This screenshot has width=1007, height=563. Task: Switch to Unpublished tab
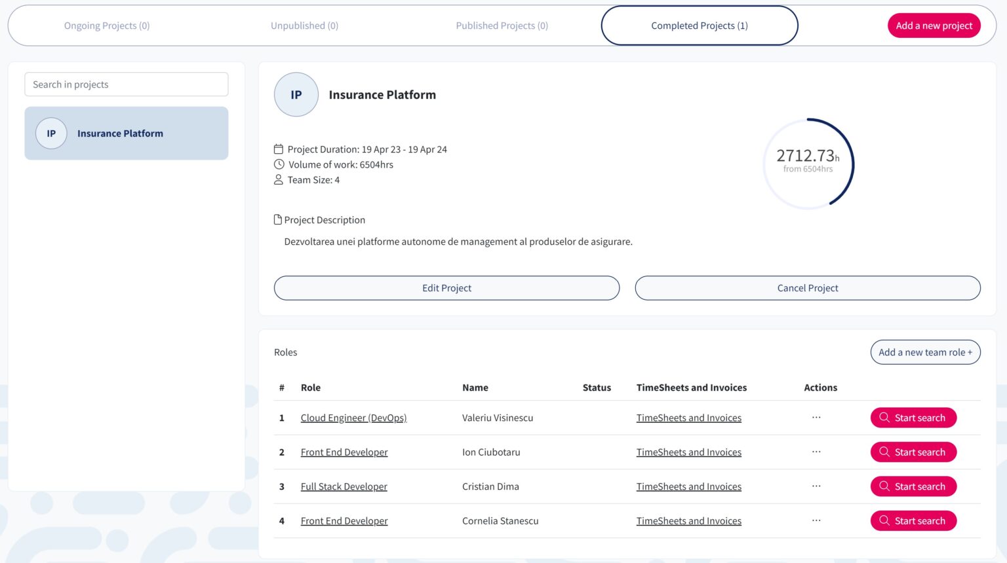304,26
